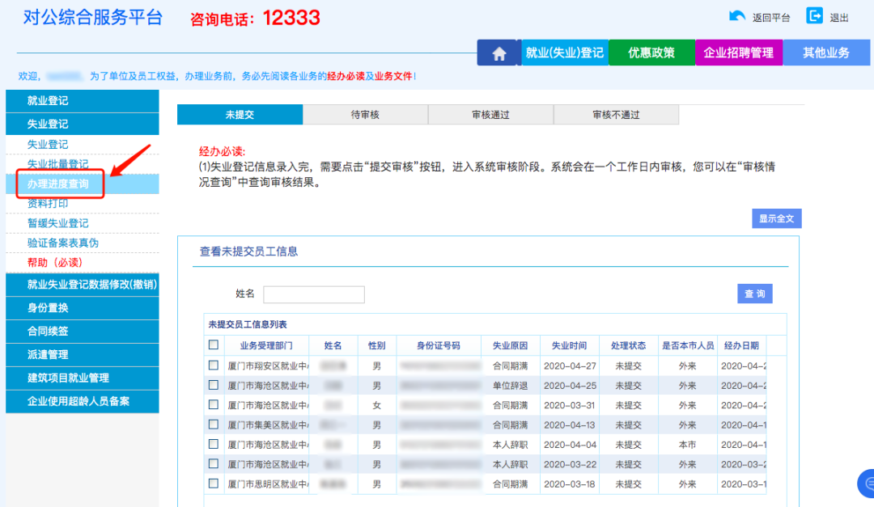This screenshot has width=874, height=507.
Task: Open the 审核不通过 tab
Action: point(616,115)
